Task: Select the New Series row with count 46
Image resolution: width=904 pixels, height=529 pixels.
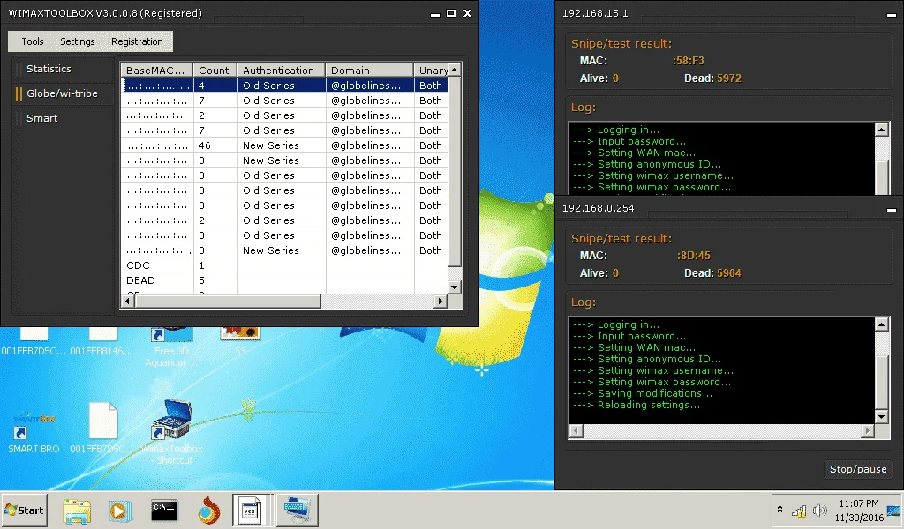Action: (x=285, y=145)
